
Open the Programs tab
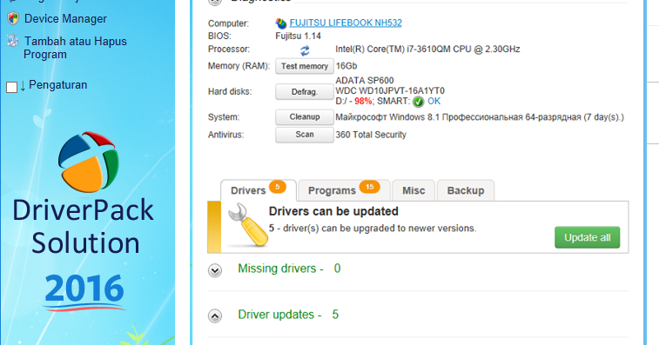coord(344,190)
